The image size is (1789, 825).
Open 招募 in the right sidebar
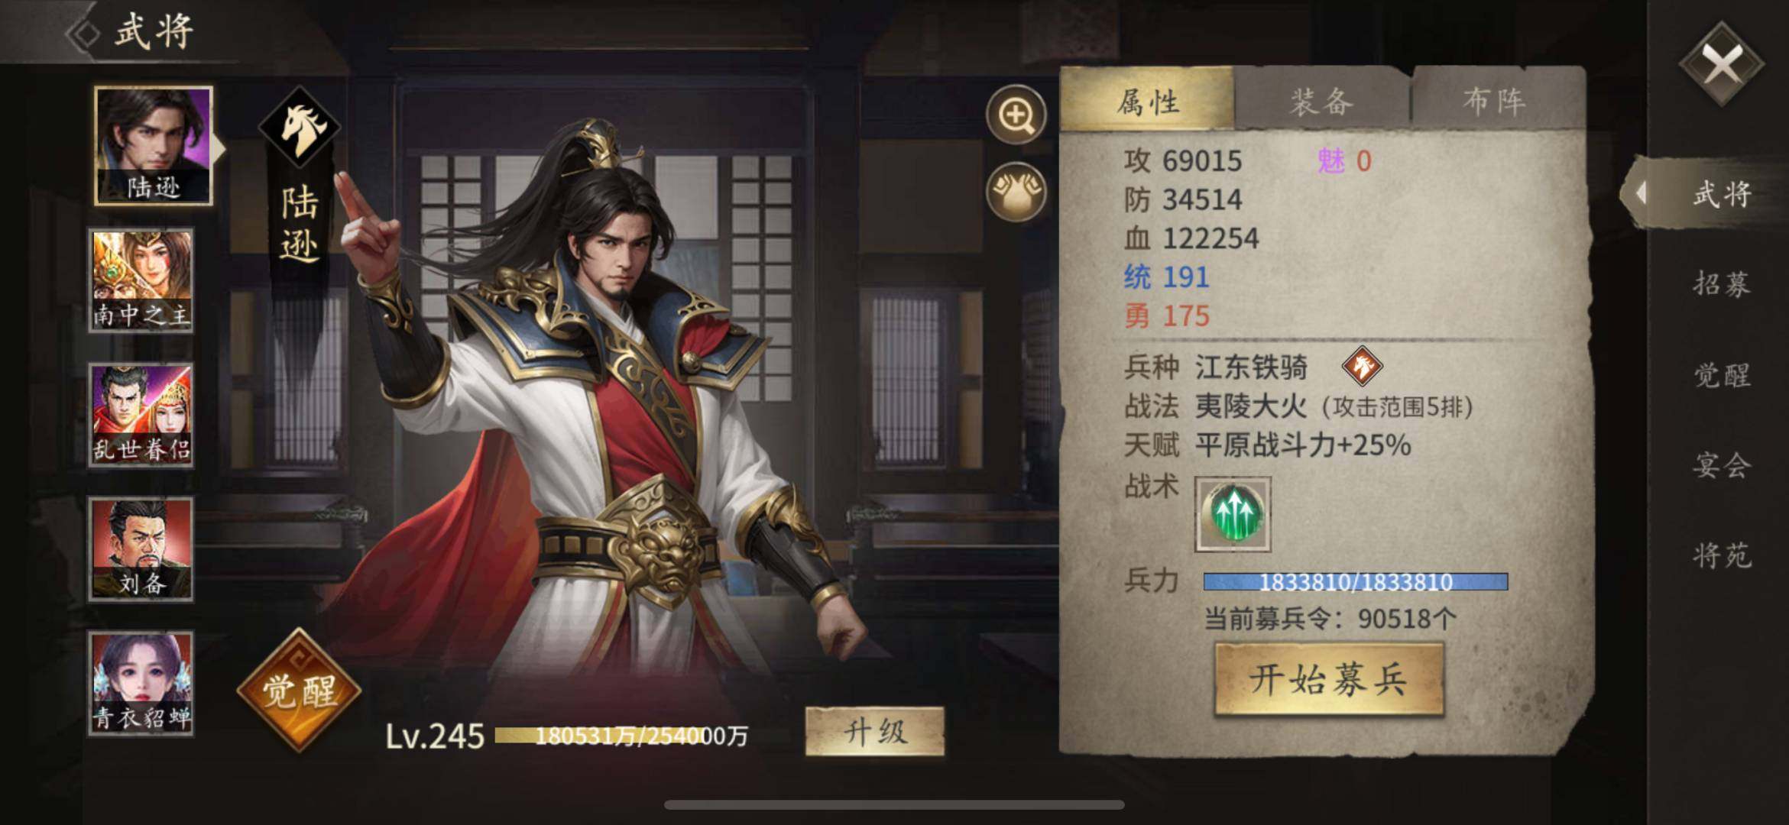click(x=1722, y=284)
